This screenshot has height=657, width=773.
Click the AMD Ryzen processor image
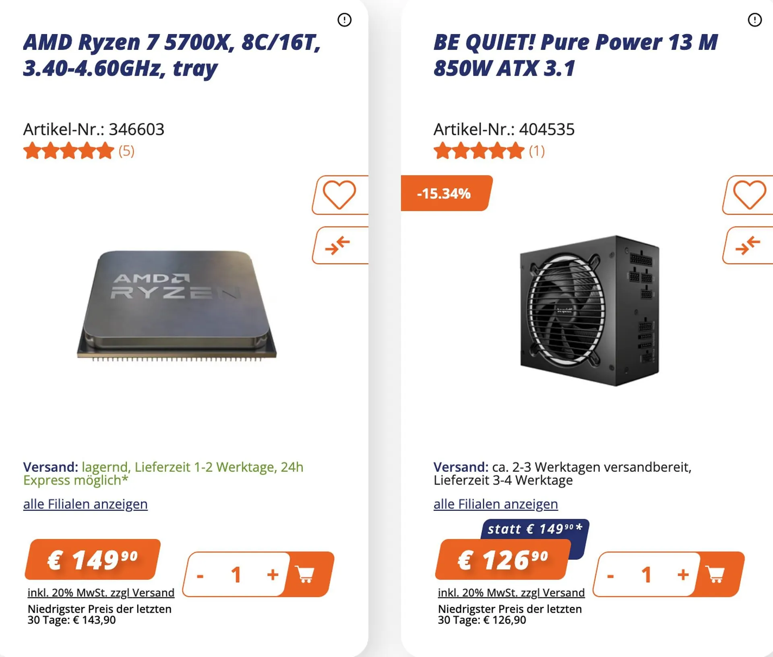point(177,305)
